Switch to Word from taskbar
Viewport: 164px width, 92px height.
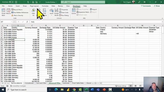(92, 90)
